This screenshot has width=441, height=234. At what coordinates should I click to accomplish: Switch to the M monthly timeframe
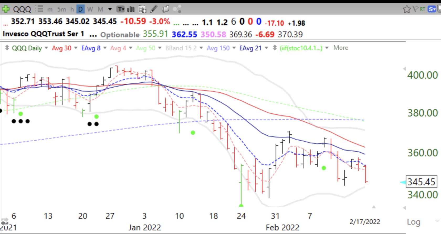(x=100, y=9)
